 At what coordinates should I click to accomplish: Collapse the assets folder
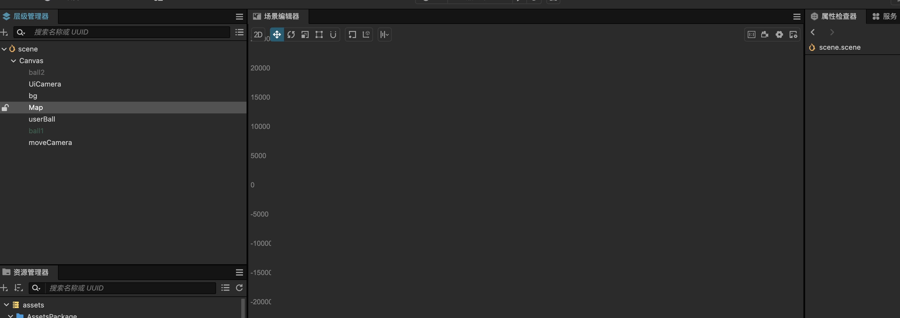pyautogui.click(x=6, y=305)
